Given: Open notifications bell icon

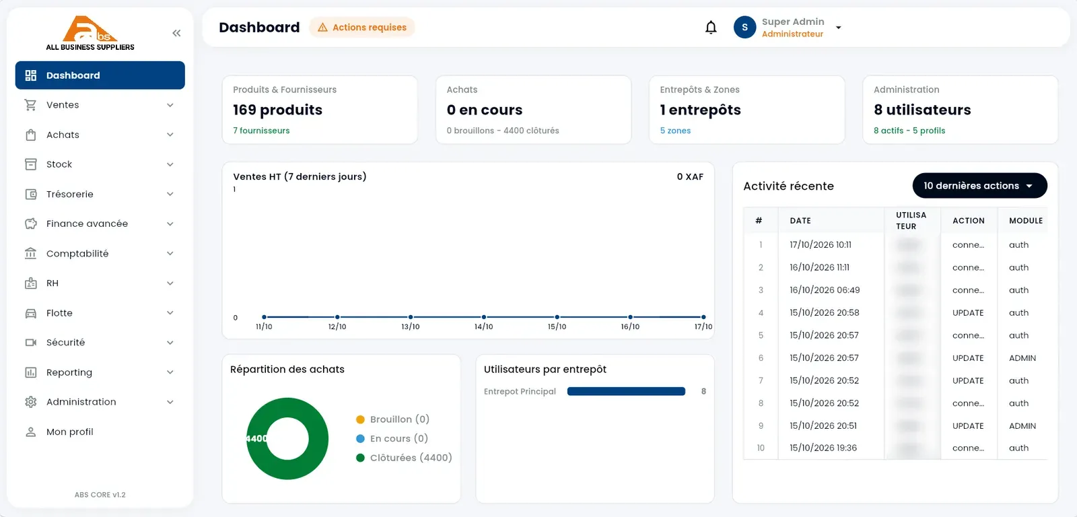Looking at the screenshot, I should pyautogui.click(x=711, y=28).
